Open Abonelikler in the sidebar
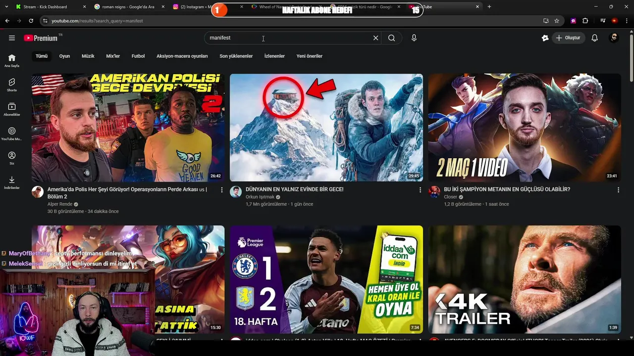This screenshot has width=634, height=356. tap(12, 110)
